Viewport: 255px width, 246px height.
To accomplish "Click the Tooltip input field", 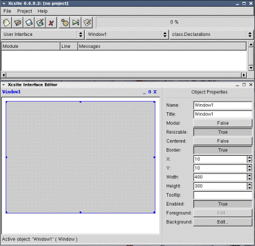I will pos(223,195).
